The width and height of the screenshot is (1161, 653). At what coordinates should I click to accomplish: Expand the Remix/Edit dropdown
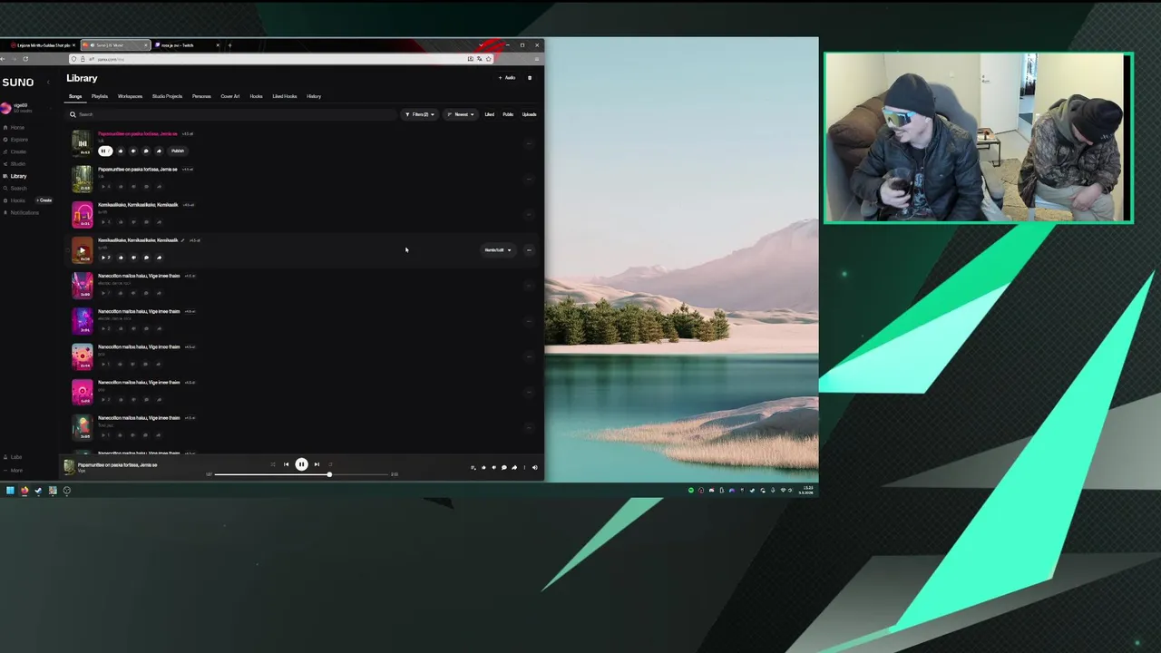coord(498,250)
